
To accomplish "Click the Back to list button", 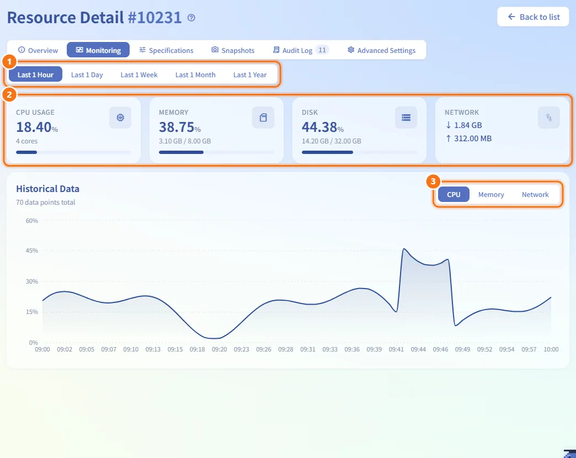I will 533,17.
